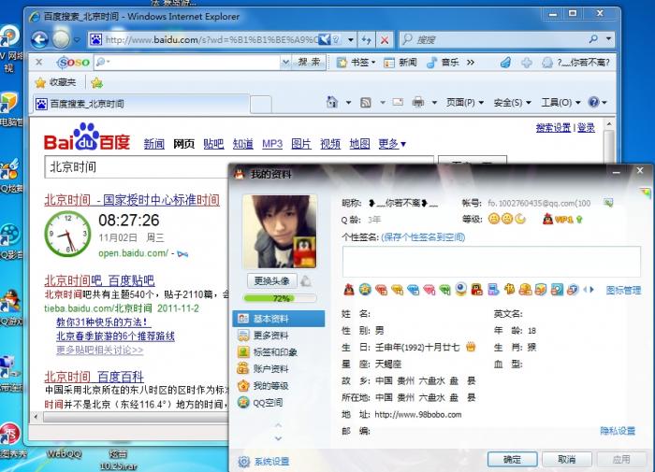Image resolution: width=655 pixels, height=472 pixels.
Task: Click the print icon in IE toolbar
Action: coord(417,102)
